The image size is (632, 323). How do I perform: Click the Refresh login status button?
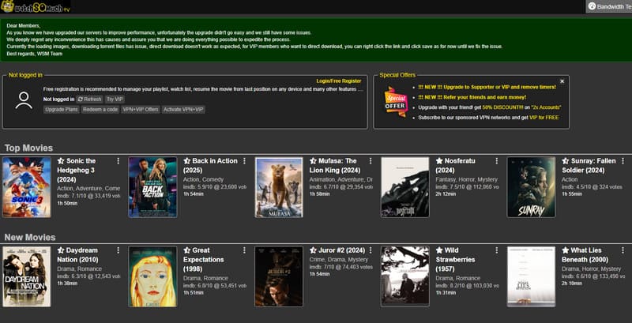(90, 100)
